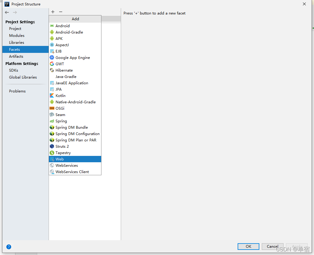
Task: Click the JavaEE Application icon
Action: click(x=52, y=83)
